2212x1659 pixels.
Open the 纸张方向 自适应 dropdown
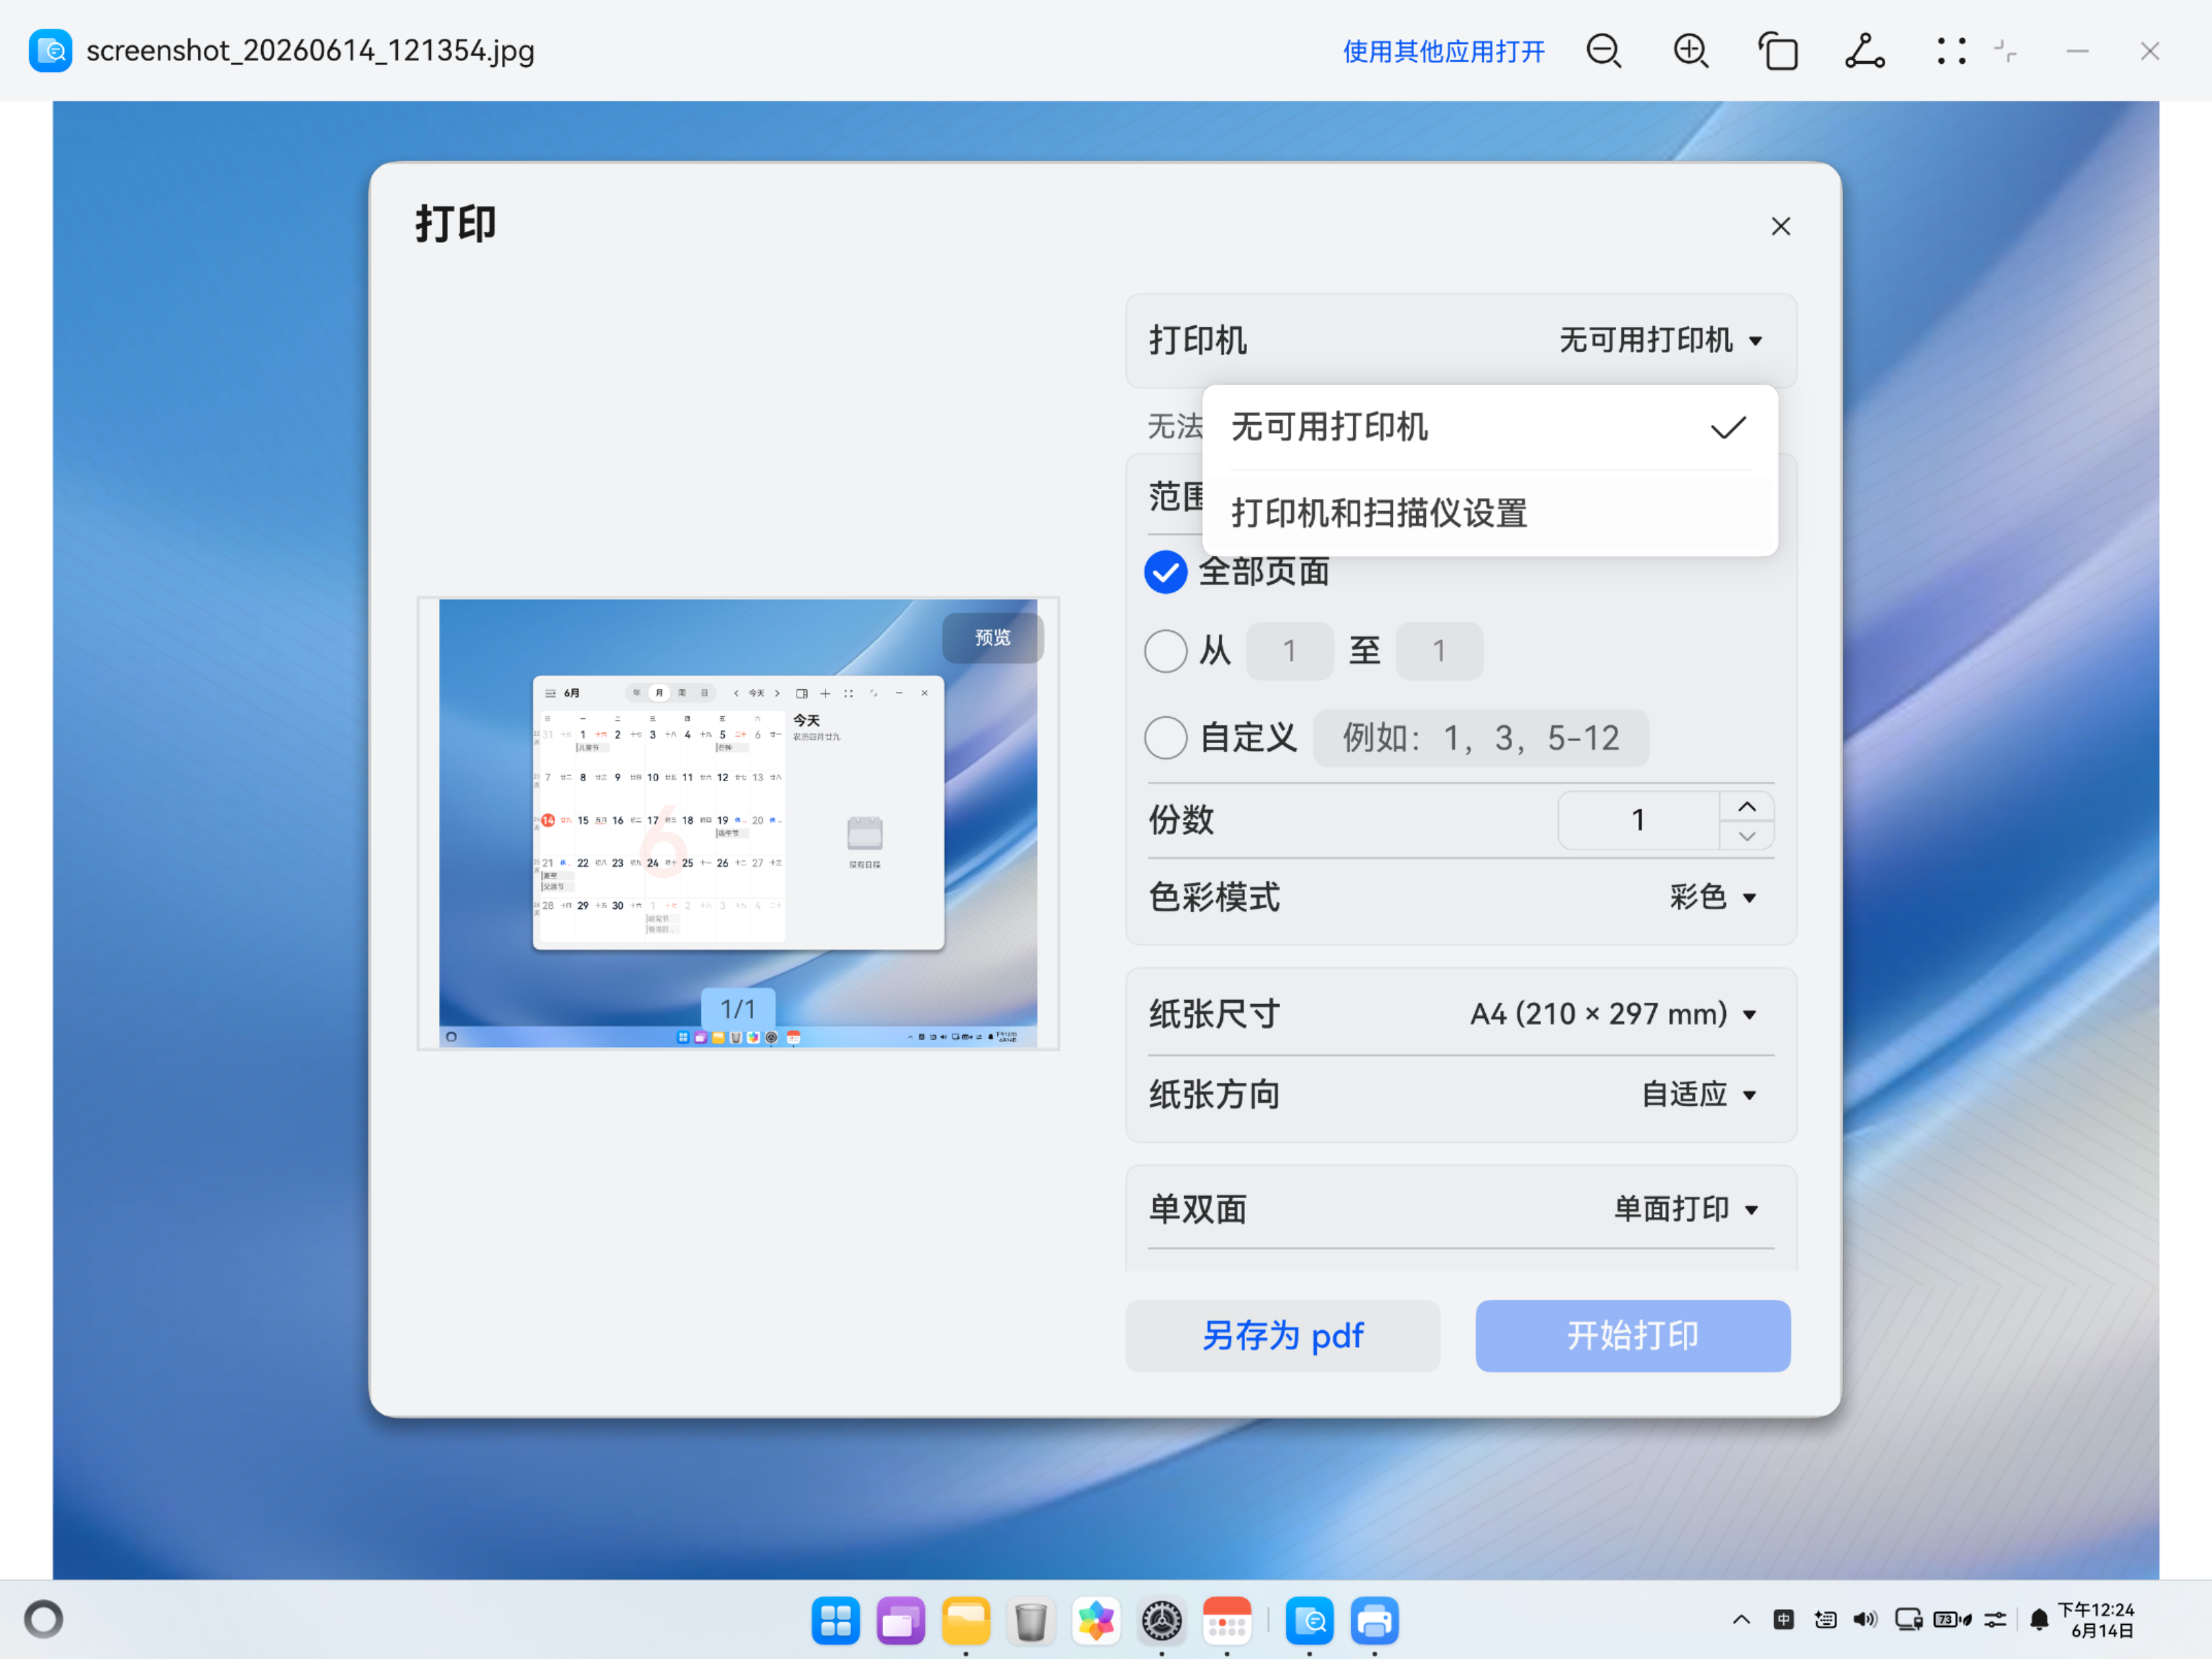1699,1094
